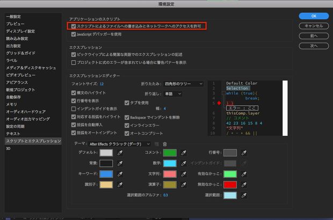Click the 無効なかっこ red color swatch
The height and width of the screenshot is (220, 333).
pos(230,185)
